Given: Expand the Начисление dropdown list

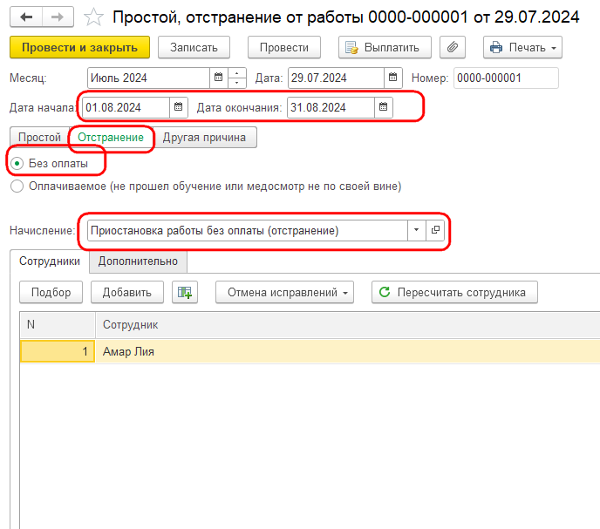Looking at the screenshot, I should click(x=416, y=230).
